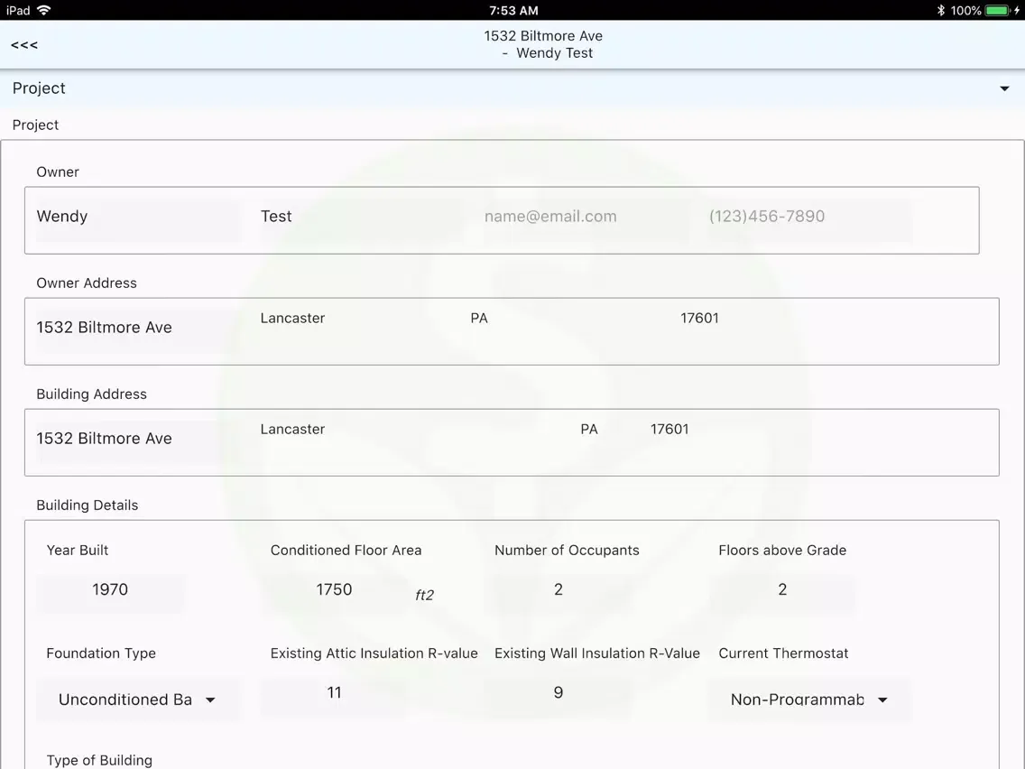Click the Floors above Grade label

(x=782, y=551)
